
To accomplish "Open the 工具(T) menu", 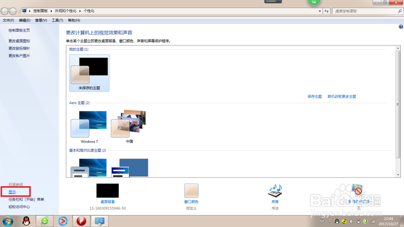I will (x=57, y=20).
